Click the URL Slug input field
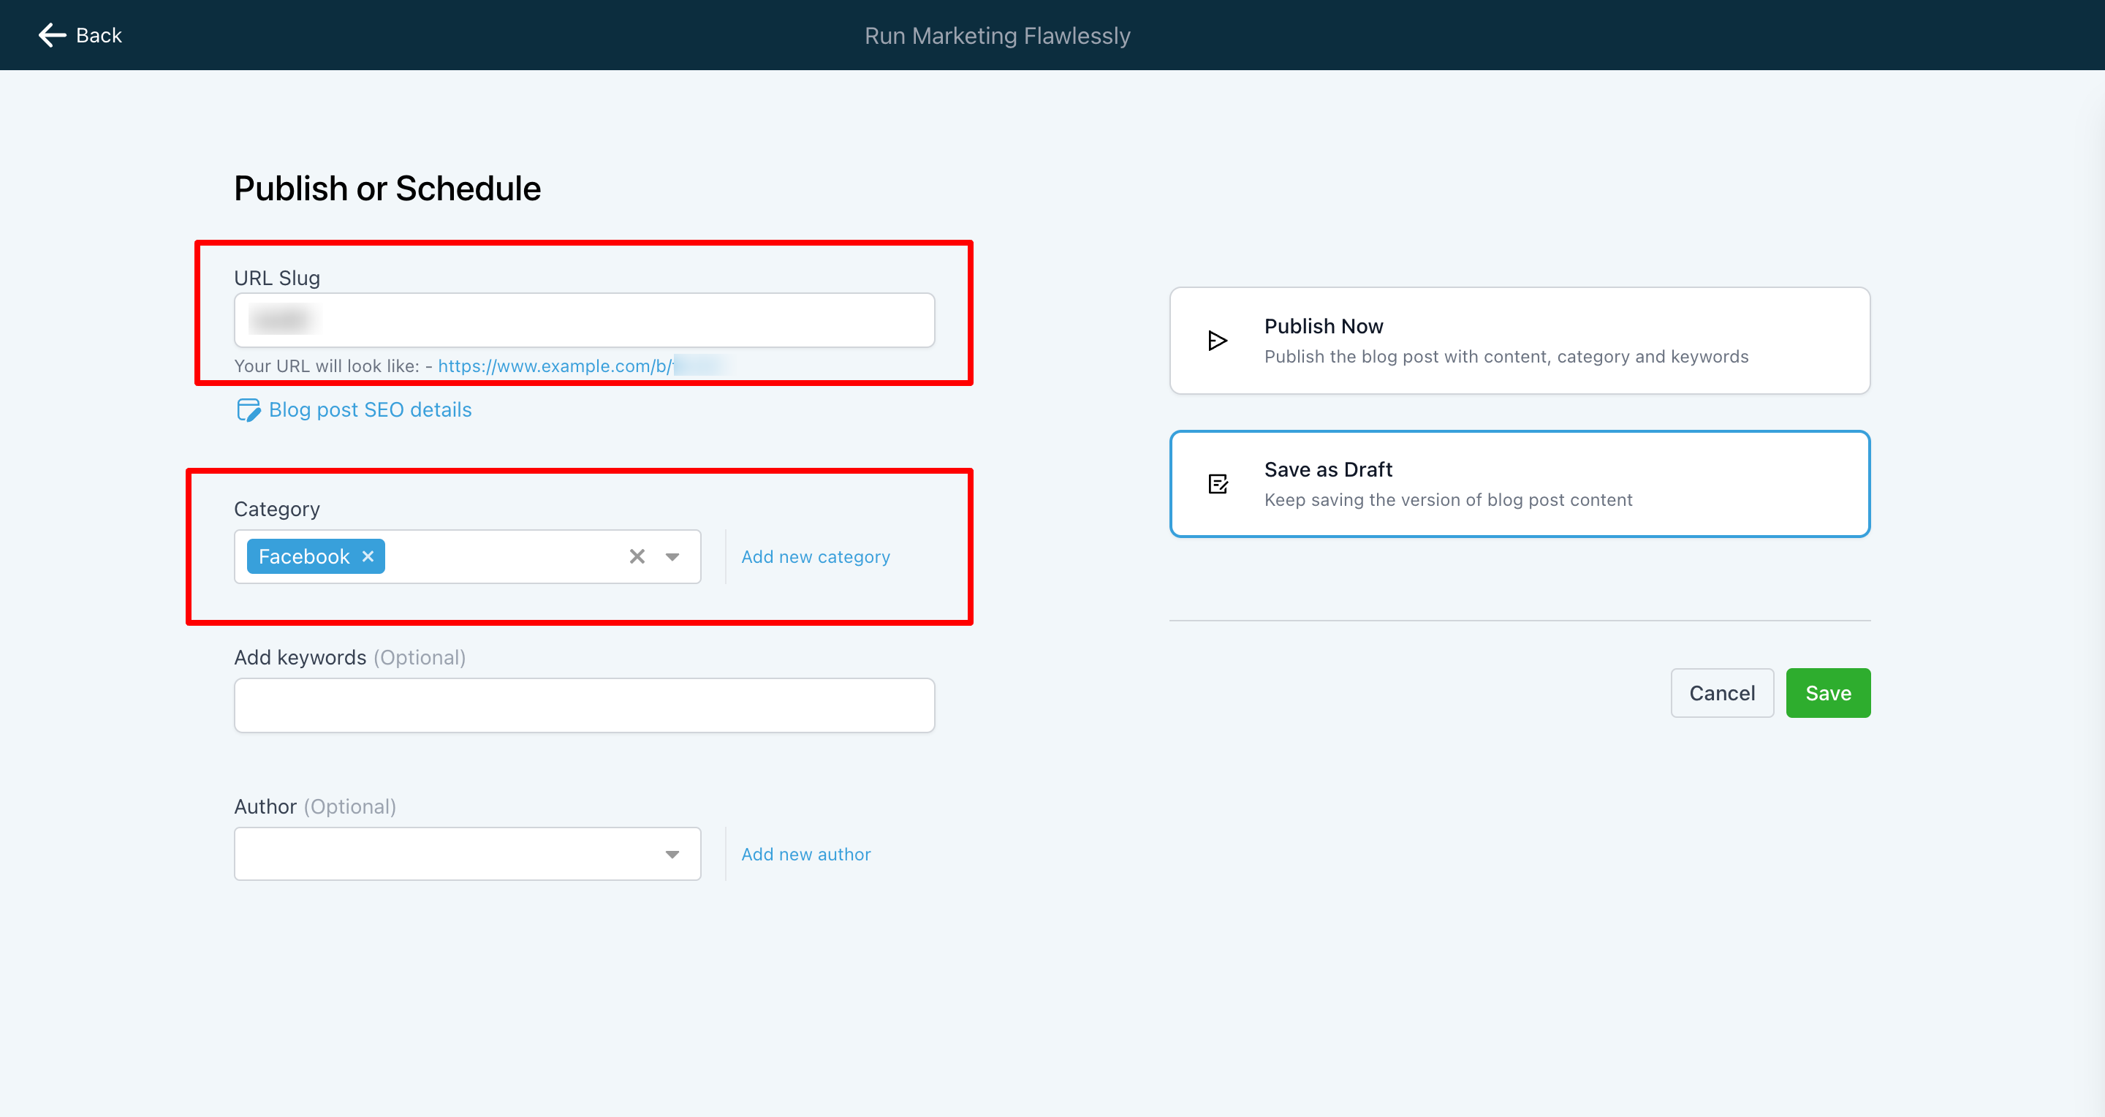The height and width of the screenshot is (1117, 2105). [x=585, y=319]
